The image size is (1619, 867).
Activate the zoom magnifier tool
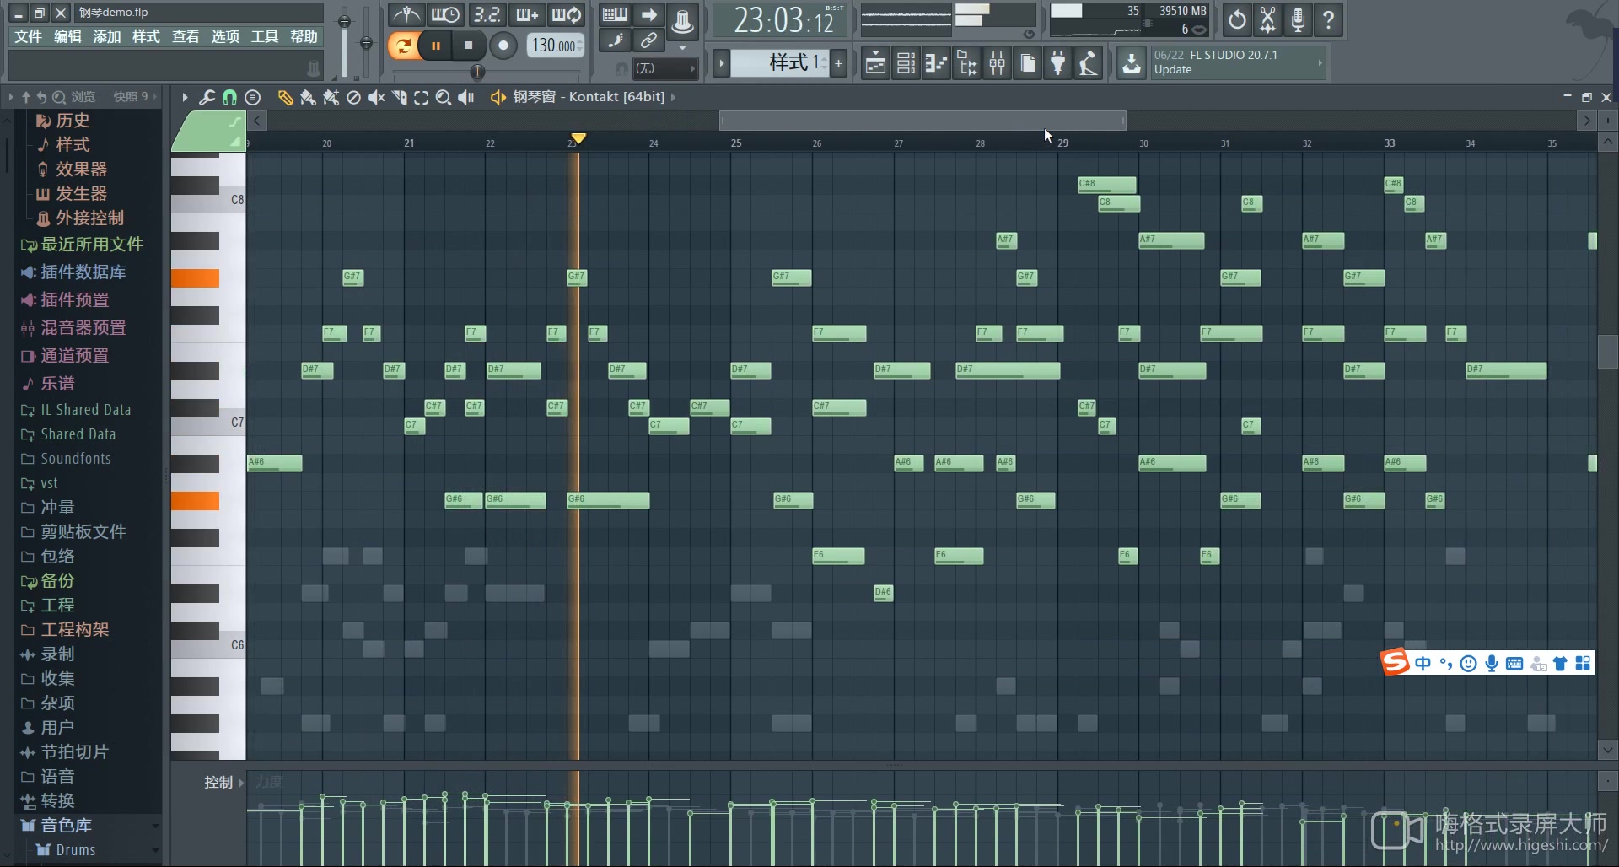tap(444, 98)
